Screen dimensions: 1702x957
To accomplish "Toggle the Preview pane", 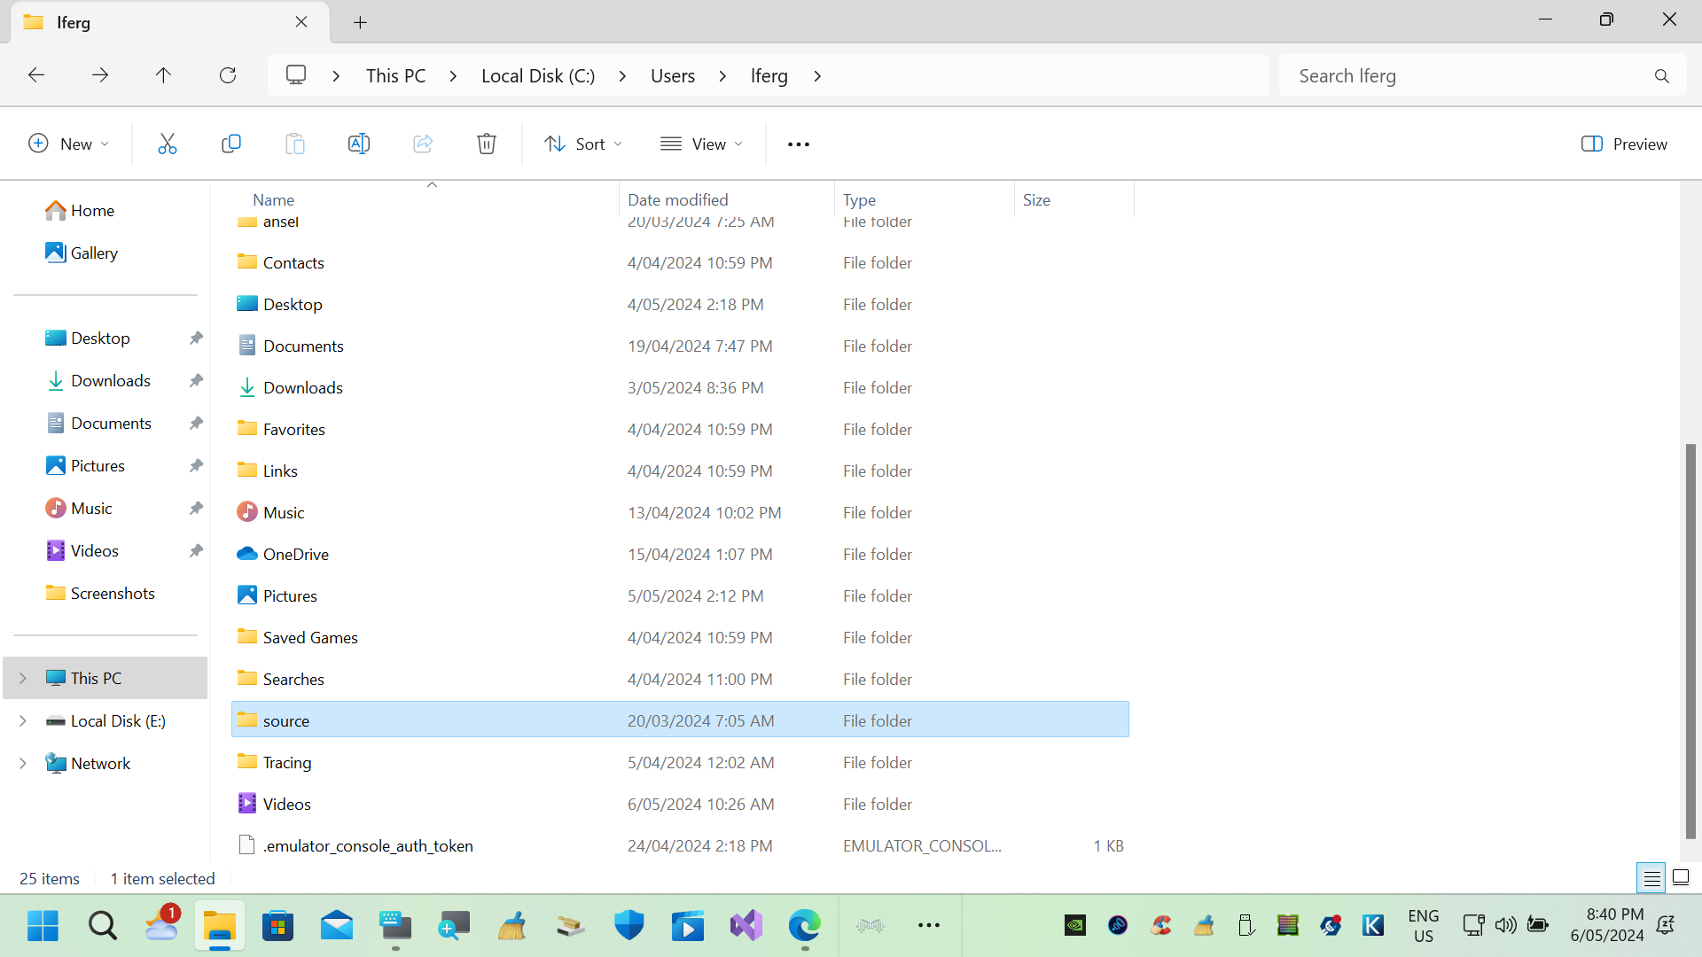I will click(1624, 143).
